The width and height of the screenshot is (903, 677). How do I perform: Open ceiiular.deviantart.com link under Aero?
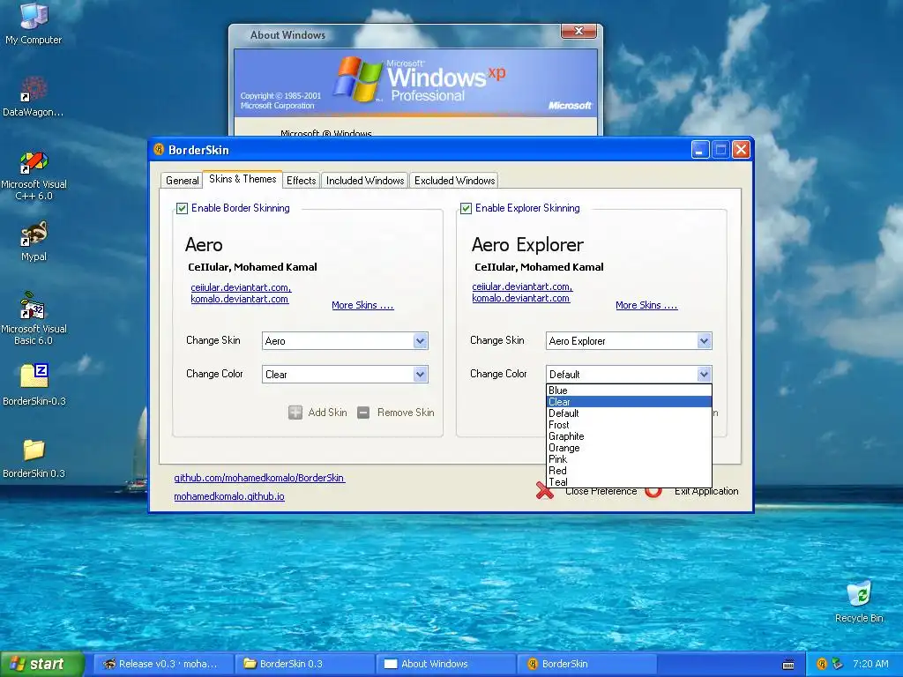pos(241,287)
